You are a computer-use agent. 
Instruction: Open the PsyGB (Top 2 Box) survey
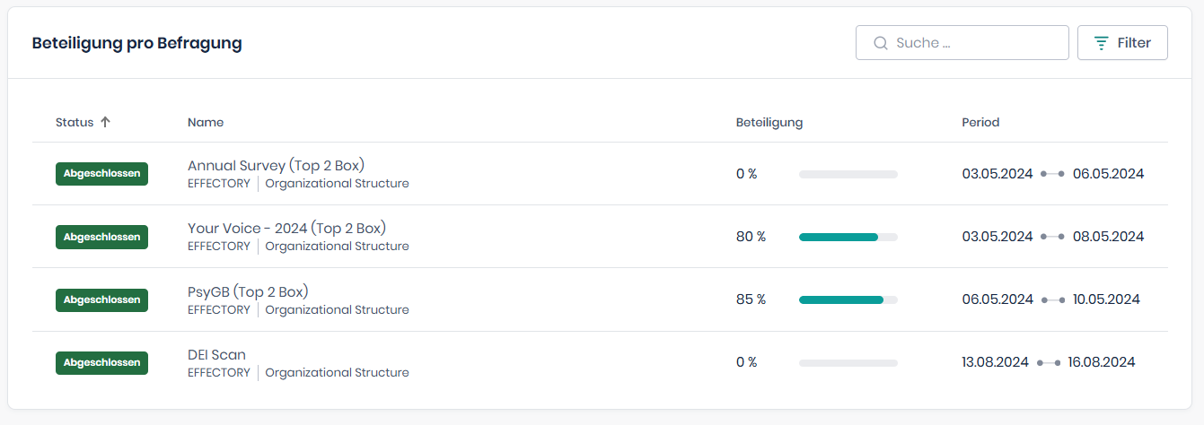coord(248,291)
